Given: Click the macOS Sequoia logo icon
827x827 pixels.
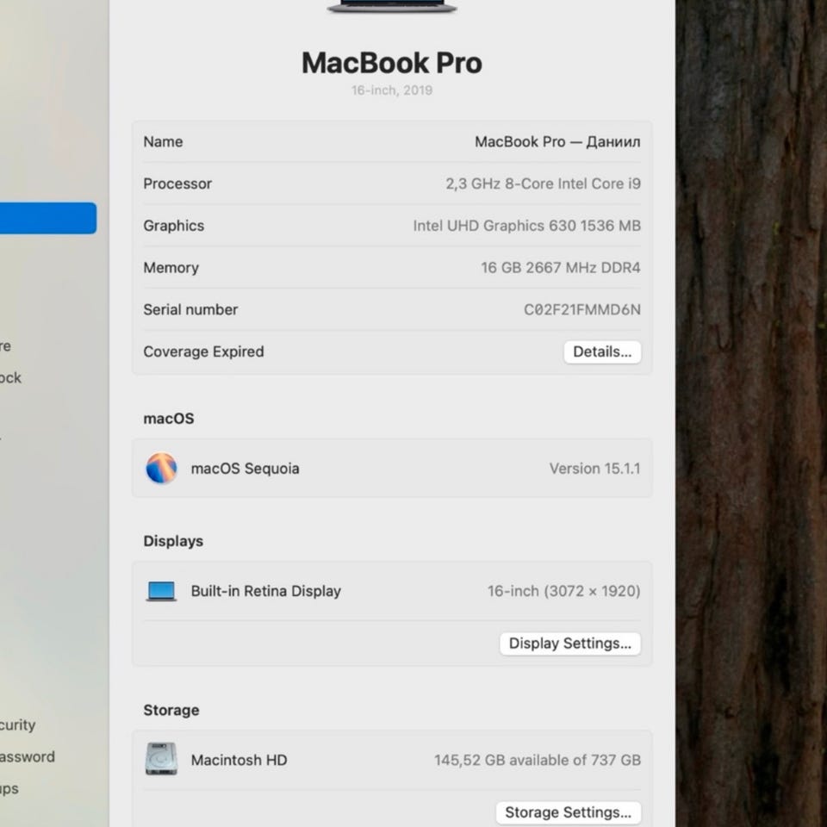Looking at the screenshot, I should point(161,469).
